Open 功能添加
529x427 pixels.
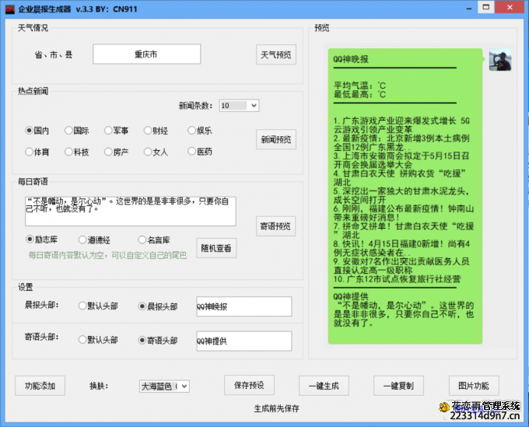coord(40,386)
